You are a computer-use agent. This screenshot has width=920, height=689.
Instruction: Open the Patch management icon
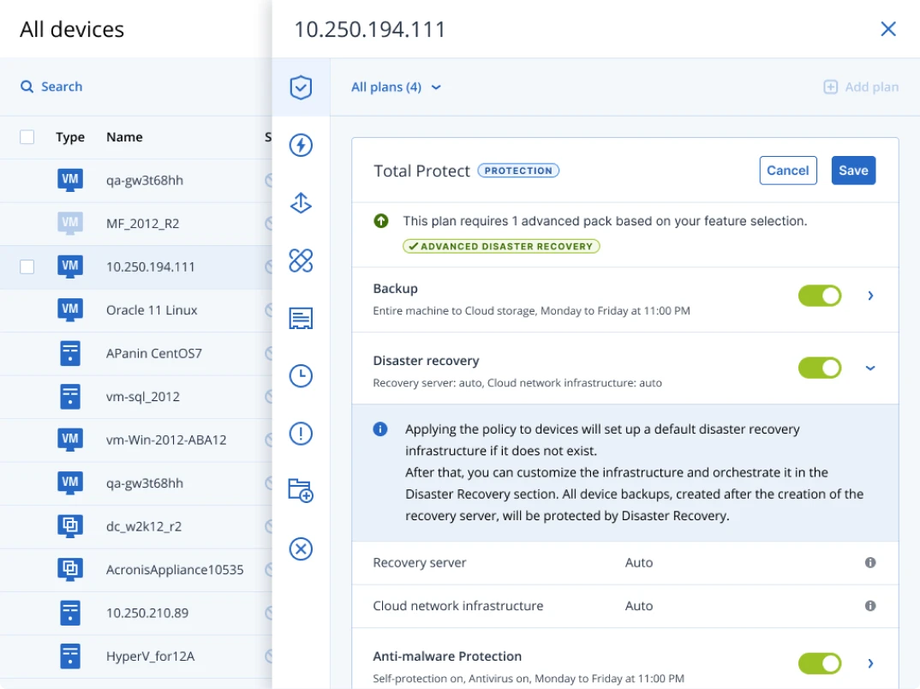301,261
